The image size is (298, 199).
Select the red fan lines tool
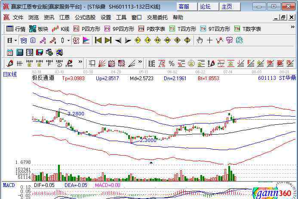(x=102, y=63)
